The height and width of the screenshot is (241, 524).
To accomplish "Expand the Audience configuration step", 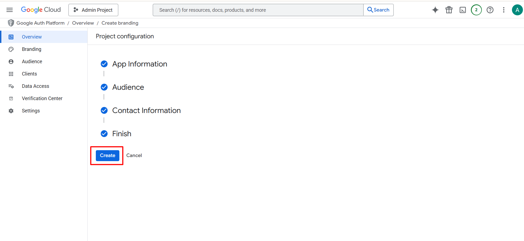I will tap(128, 87).
